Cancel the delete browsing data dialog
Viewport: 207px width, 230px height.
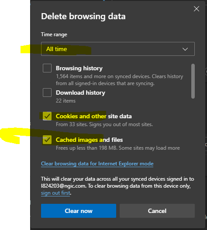tap(157, 211)
